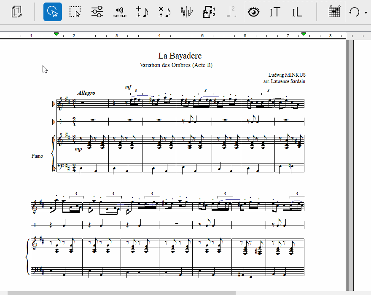Click the greyed-out voice 2 note icon
371x295 pixels.
pyautogui.click(x=231, y=12)
